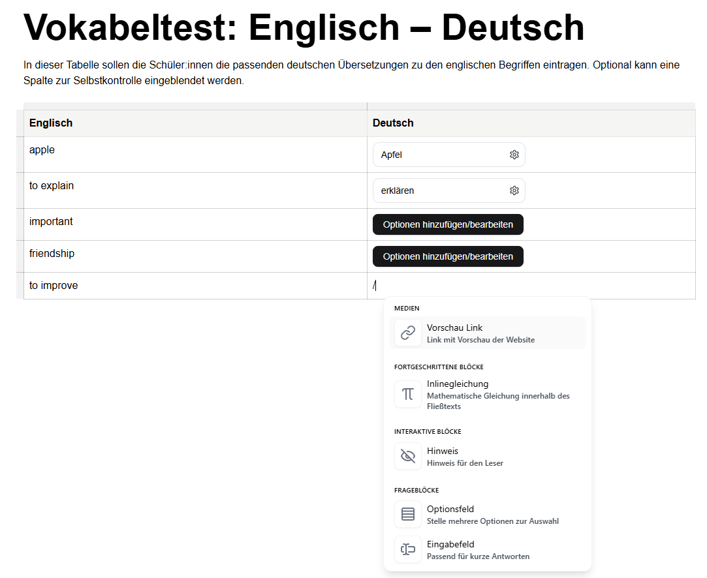Image resolution: width=707 pixels, height=578 pixels.
Task: Click the Vorschau Link chain icon
Action: click(x=408, y=333)
